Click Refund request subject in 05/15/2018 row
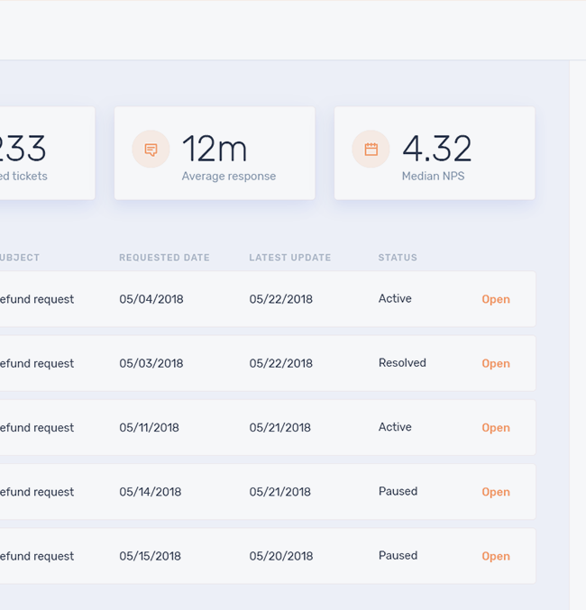The image size is (586, 610). coord(36,556)
